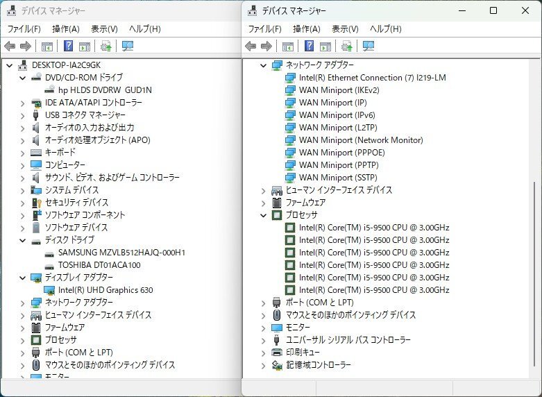Click the モニター icon in right window

click(277, 328)
